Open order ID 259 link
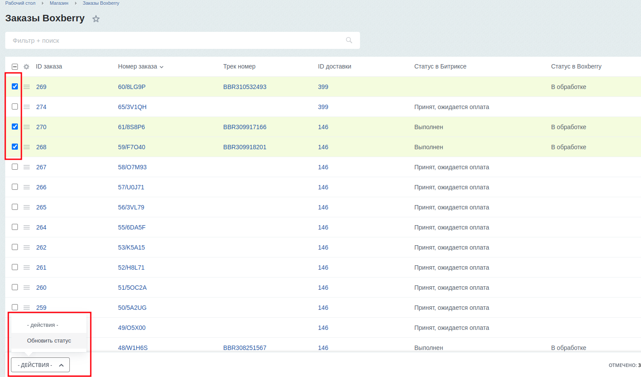The width and height of the screenshot is (641, 377). [x=41, y=308]
